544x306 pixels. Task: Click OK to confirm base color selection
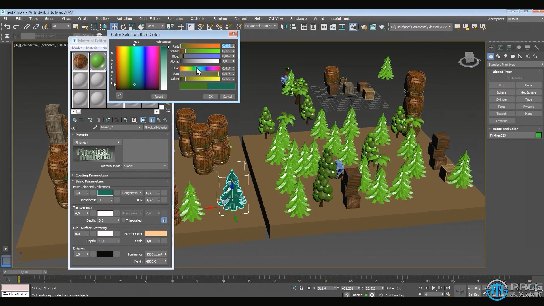coord(210,96)
